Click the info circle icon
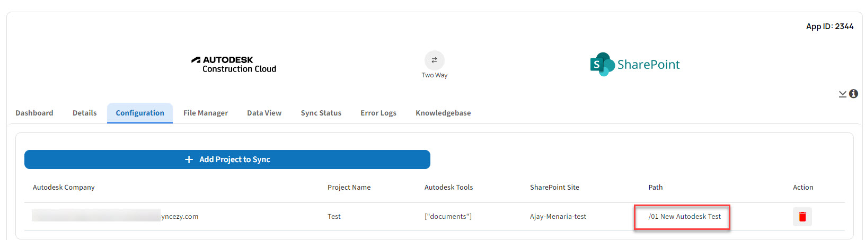 tap(853, 94)
